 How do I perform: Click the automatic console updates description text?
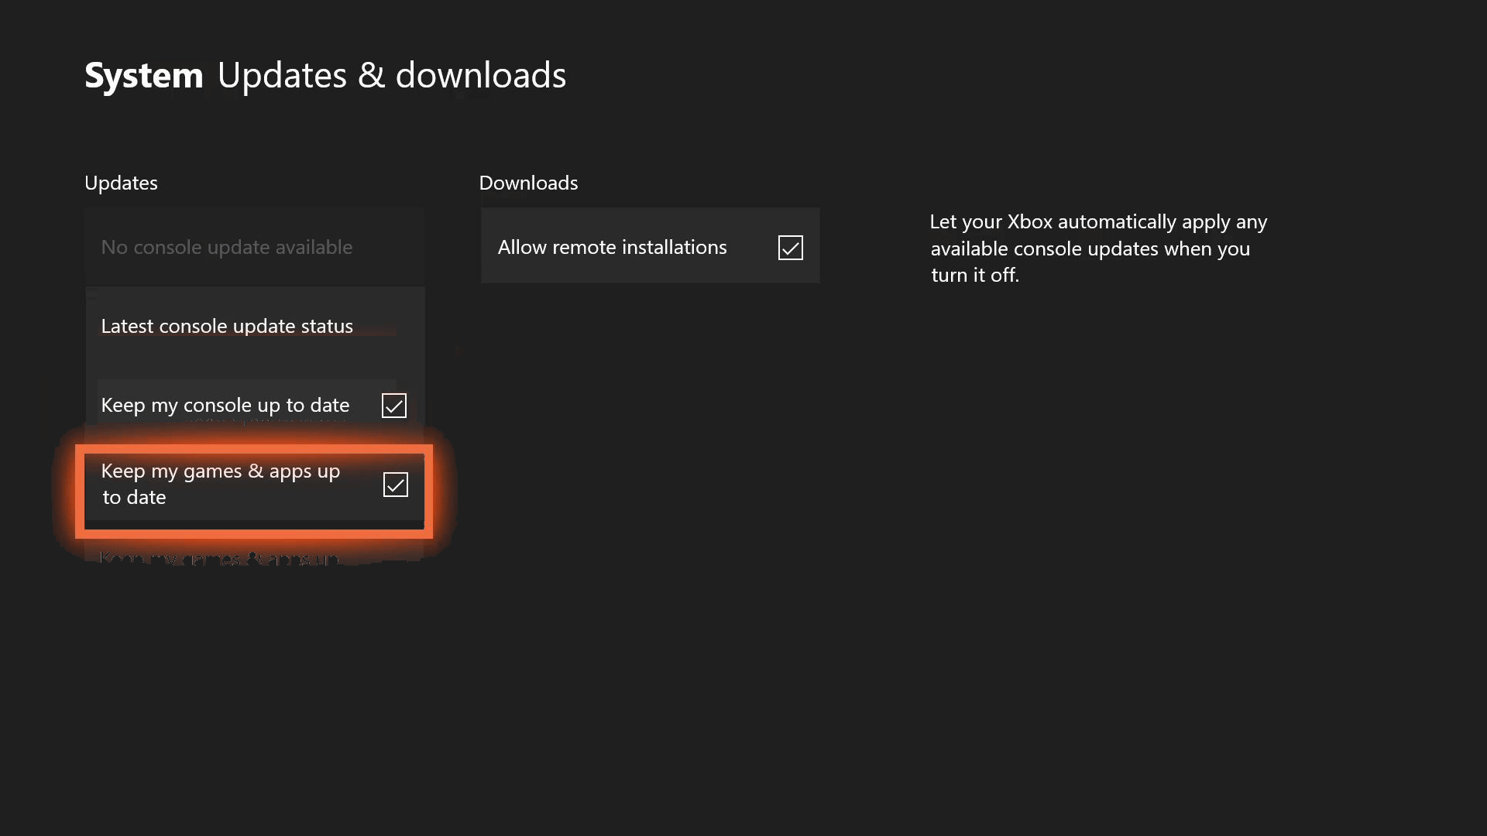coord(1098,248)
